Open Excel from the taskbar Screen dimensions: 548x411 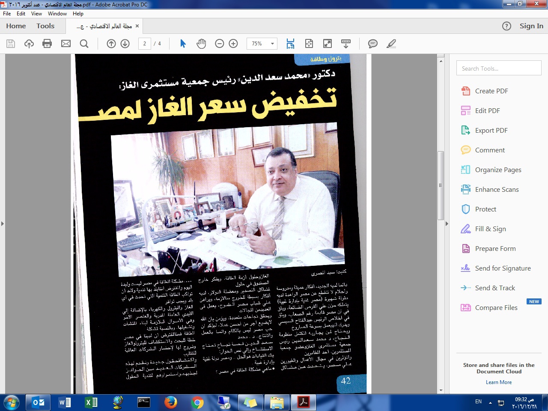pyautogui.click(x=91, y=402)
